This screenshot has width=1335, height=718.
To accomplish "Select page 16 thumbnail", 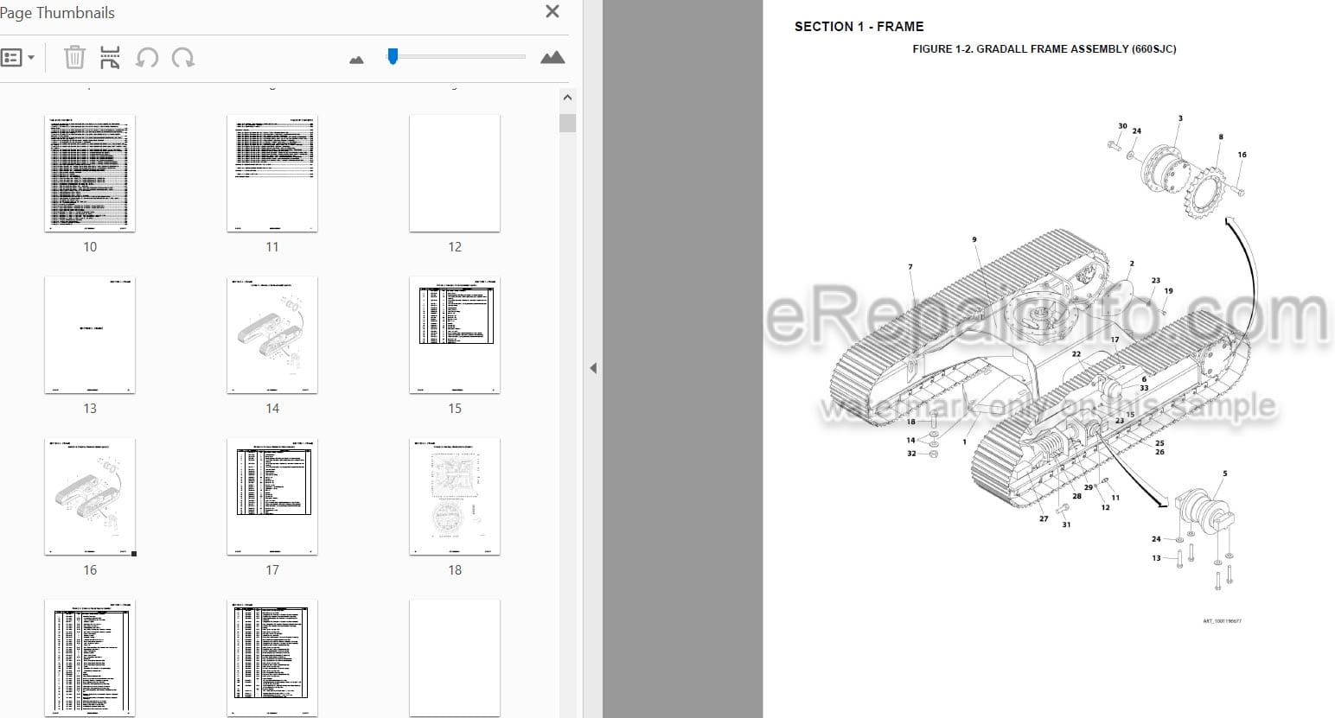I will (x=90, y=497).
